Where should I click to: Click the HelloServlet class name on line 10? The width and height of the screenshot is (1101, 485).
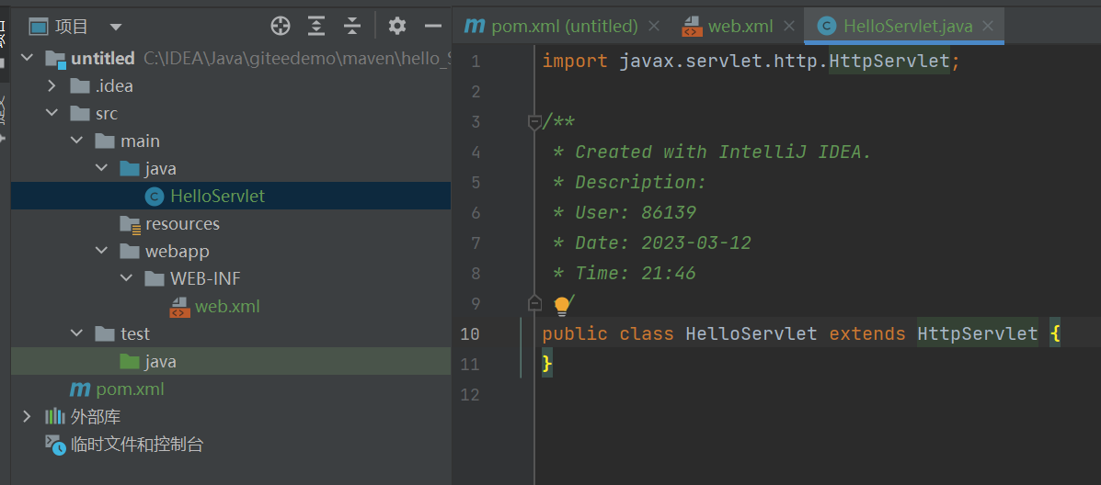click(751, 333)
